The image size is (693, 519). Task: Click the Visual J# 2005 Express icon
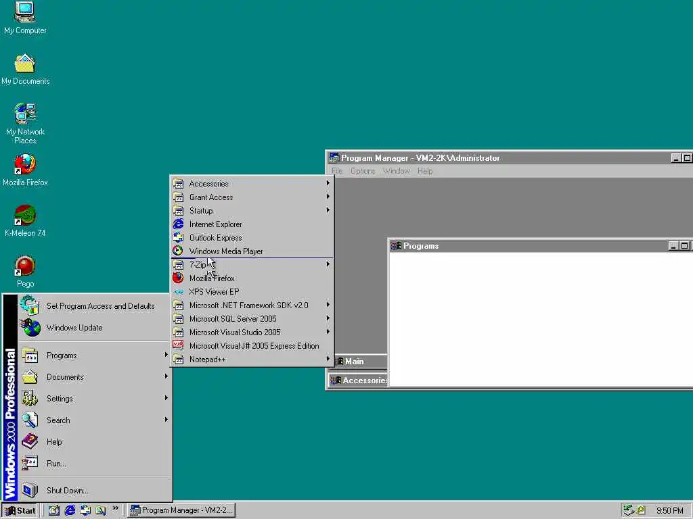pyautogui.click(x=178, y=345)
